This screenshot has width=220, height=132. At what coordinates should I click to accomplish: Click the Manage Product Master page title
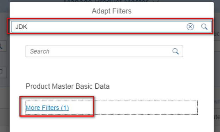point(106,1)
